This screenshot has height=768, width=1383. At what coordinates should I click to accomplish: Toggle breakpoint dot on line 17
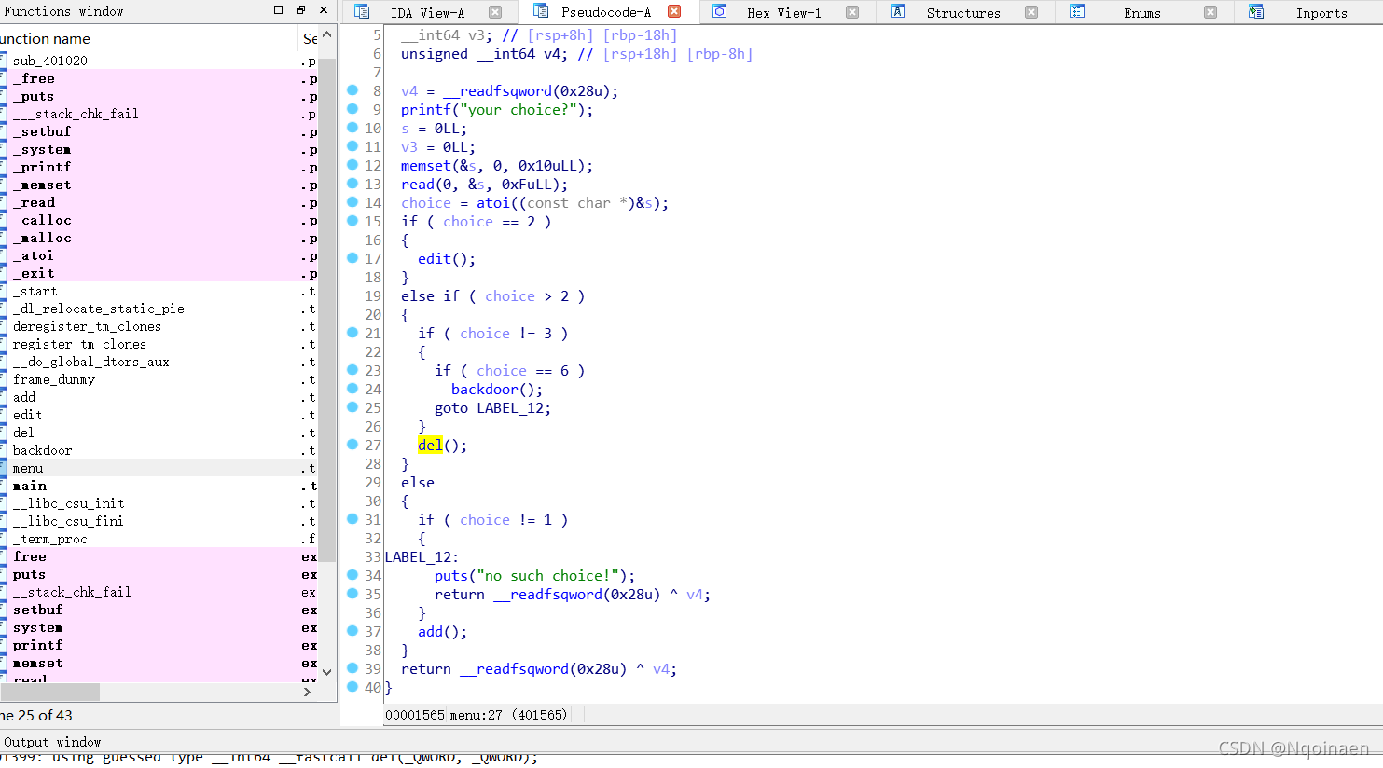[353, 258]
